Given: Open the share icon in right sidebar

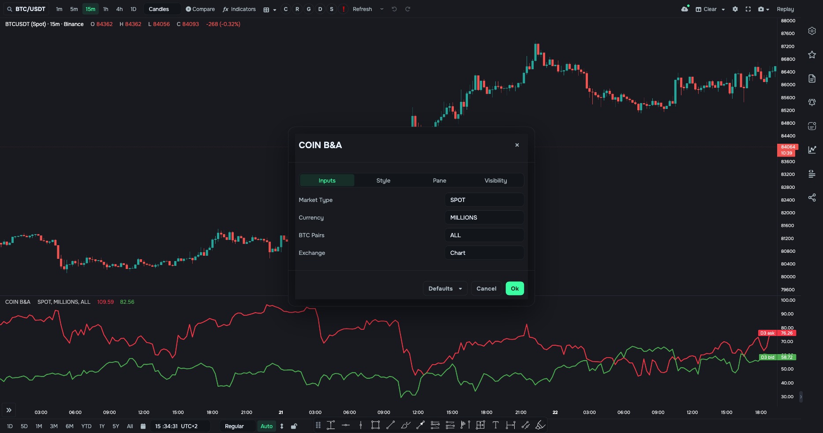Looking at the screenshot, I should (x=812, y=198).
